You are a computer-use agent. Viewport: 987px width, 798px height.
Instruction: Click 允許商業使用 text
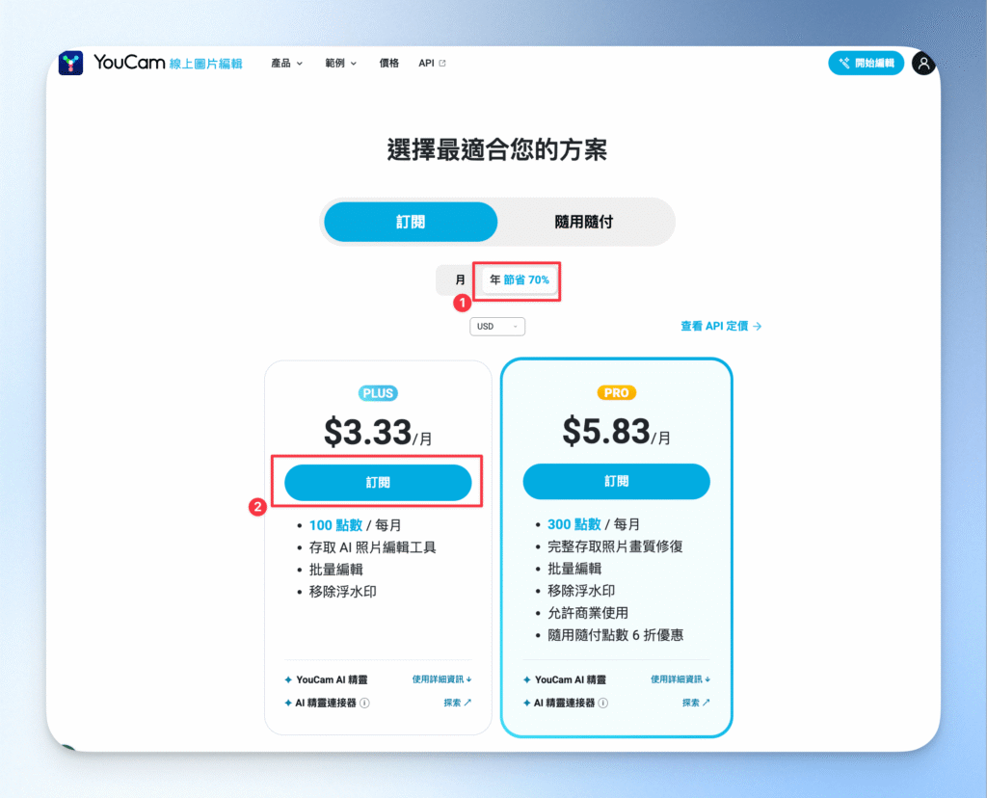588,612
